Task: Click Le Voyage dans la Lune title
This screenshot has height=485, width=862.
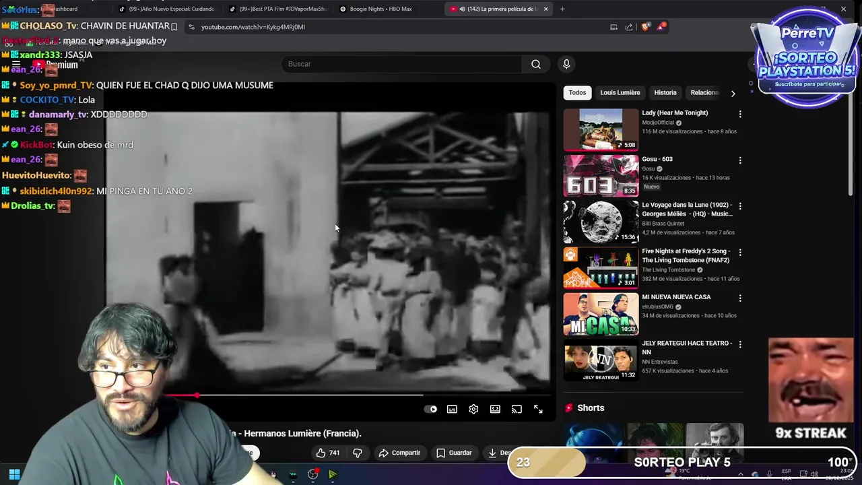Action: (687, 209)
